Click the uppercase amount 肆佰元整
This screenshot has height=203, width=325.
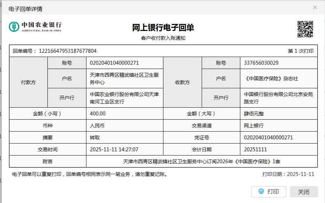point(254,114)
